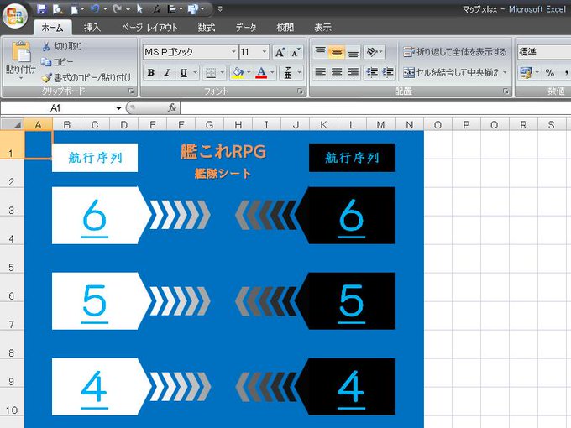Customize the Quick Access Toolbar
The width and height of the screenshot is (571, 428).
[x=220, y=9]
